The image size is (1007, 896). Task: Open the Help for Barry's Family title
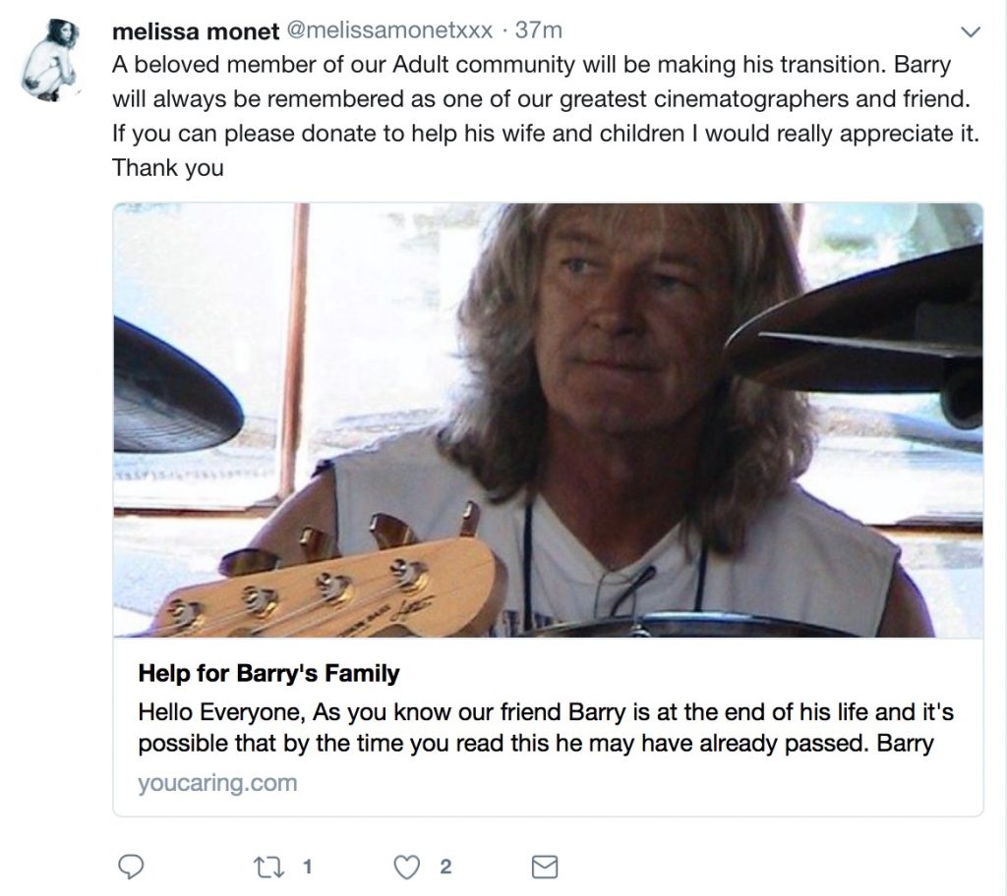point(268,673)
